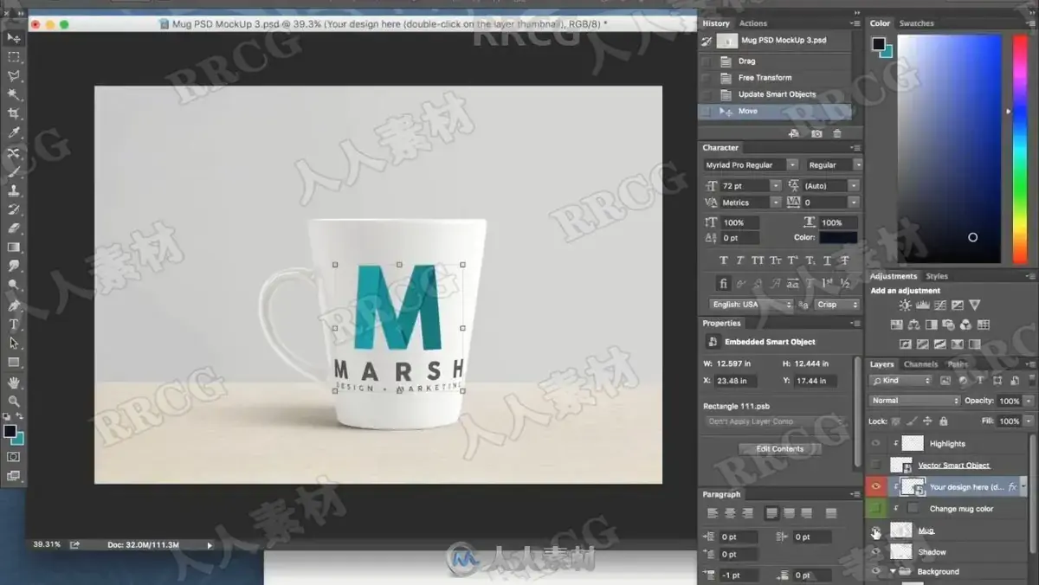Viewport: 1039px width, 585px height.
Task: Select Update Smart Objects history state
Action: pos(775,94)
